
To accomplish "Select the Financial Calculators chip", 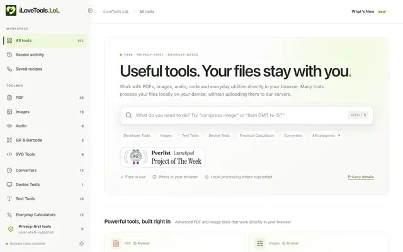I will pos(257,135).
